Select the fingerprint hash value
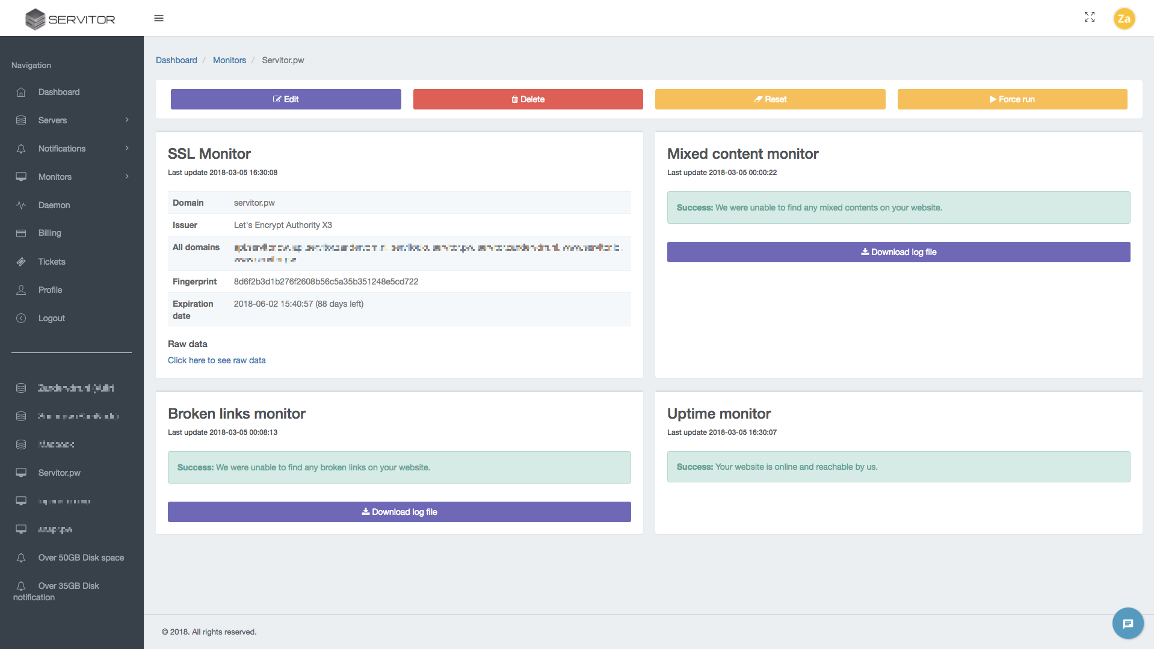 point(326,281)
